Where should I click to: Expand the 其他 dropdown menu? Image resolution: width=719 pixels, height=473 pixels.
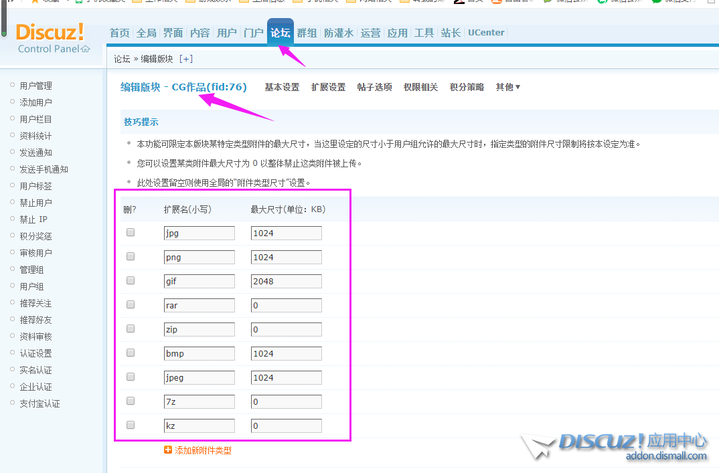pos(507,87)
